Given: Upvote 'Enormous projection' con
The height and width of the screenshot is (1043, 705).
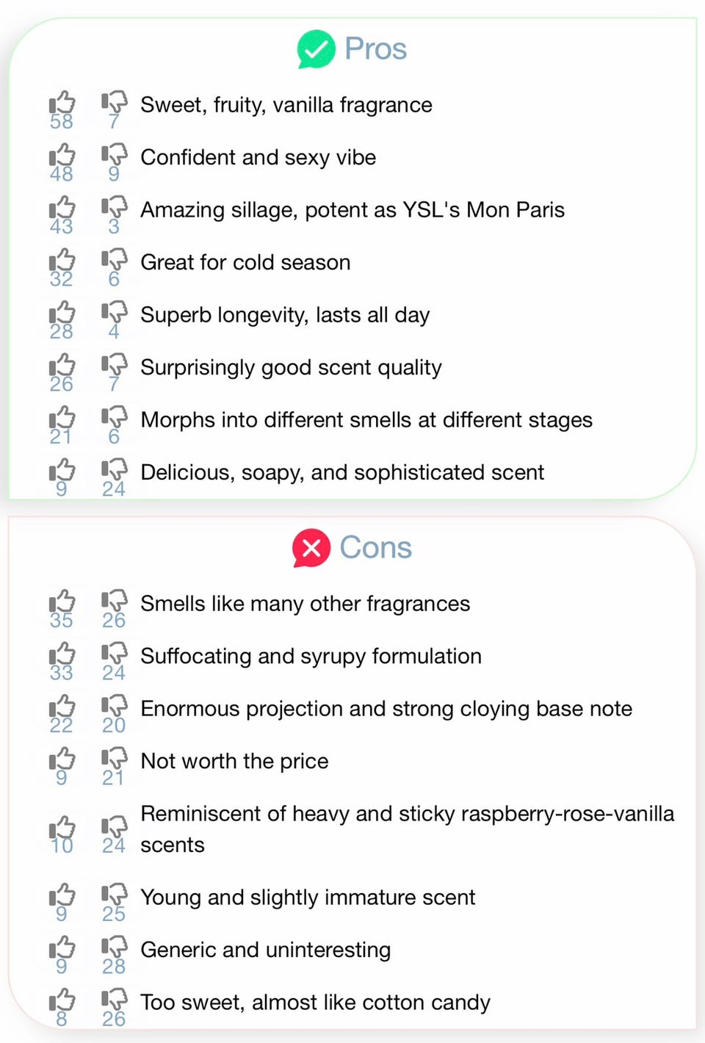Looking at the screenshot, I should 62,707.
